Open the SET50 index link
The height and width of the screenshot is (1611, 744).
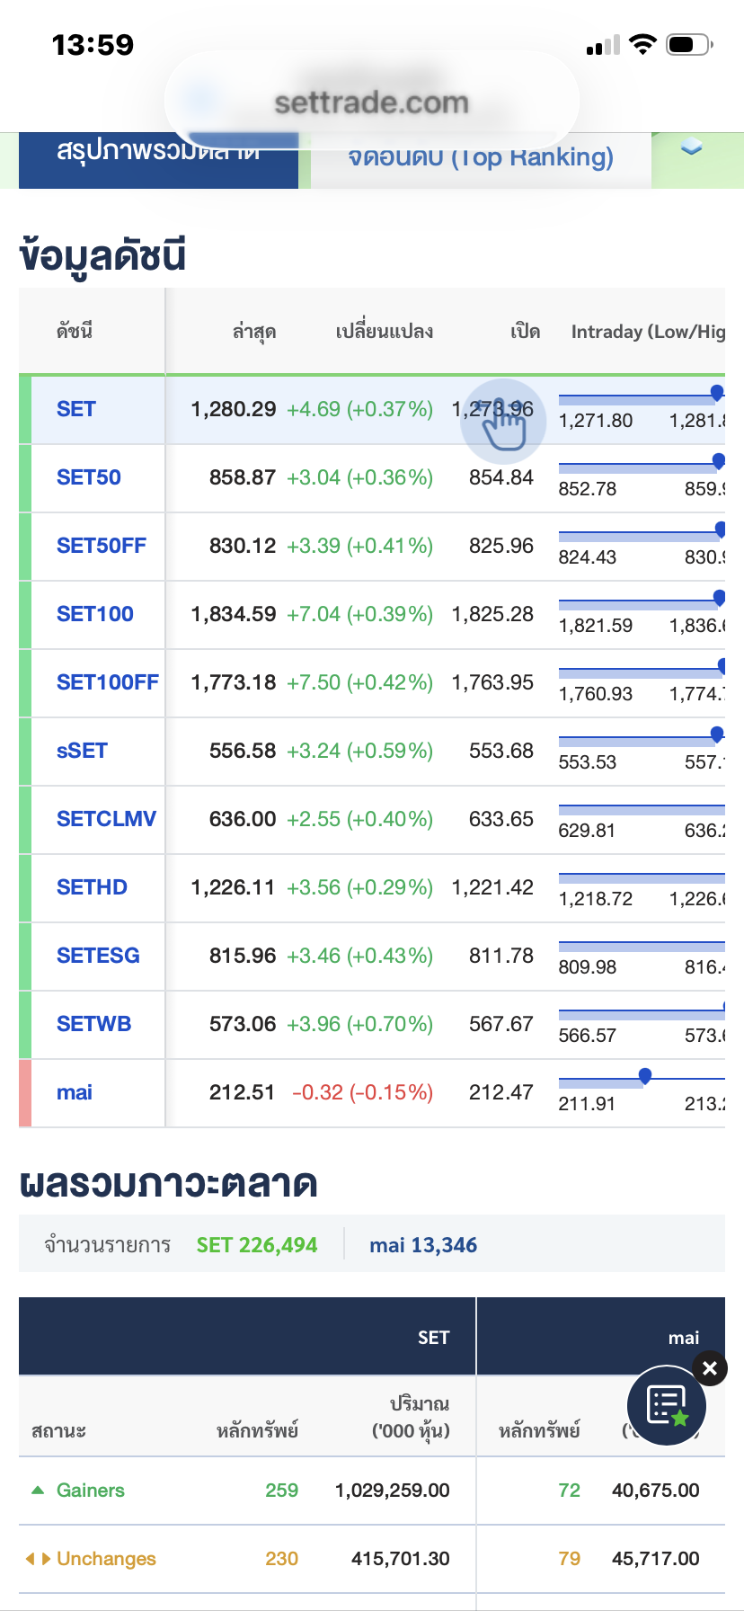point(89,477)
